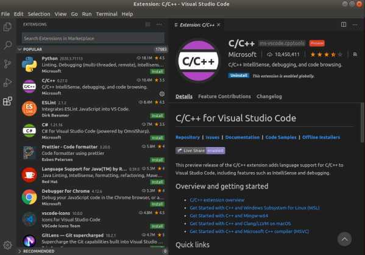The width and height of the screenshot is (365, 255).
Task: Open the View menu
Action: 60,14
